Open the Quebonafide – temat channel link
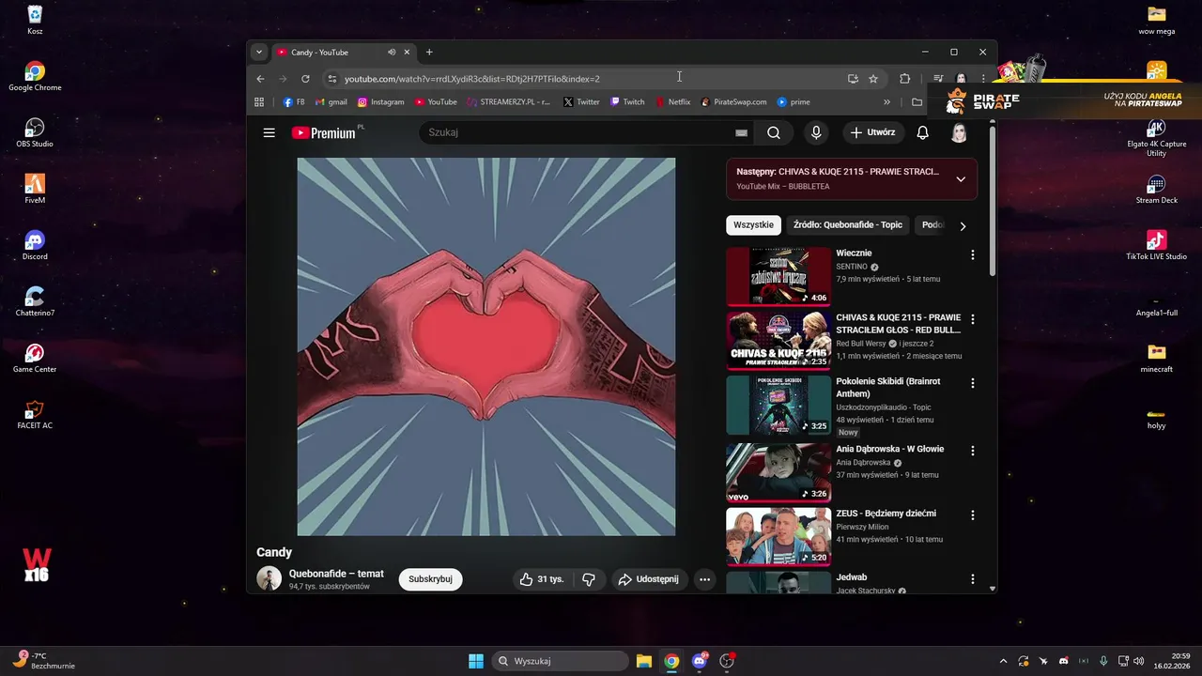This screenshot has width=1202, height=676. tap(336, 574)
